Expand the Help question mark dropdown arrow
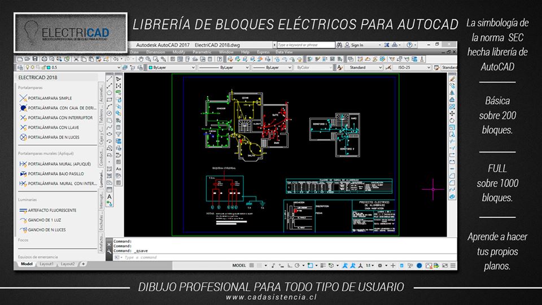This screenshot has height=305, width=542. [415, 45]
